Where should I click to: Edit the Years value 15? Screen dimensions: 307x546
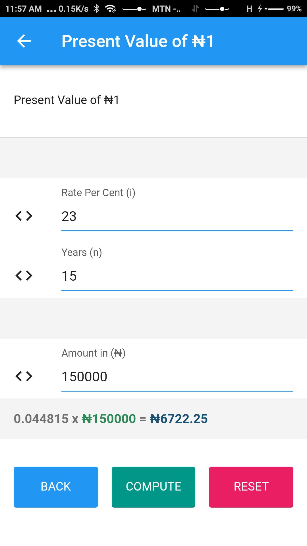[177, 276]
